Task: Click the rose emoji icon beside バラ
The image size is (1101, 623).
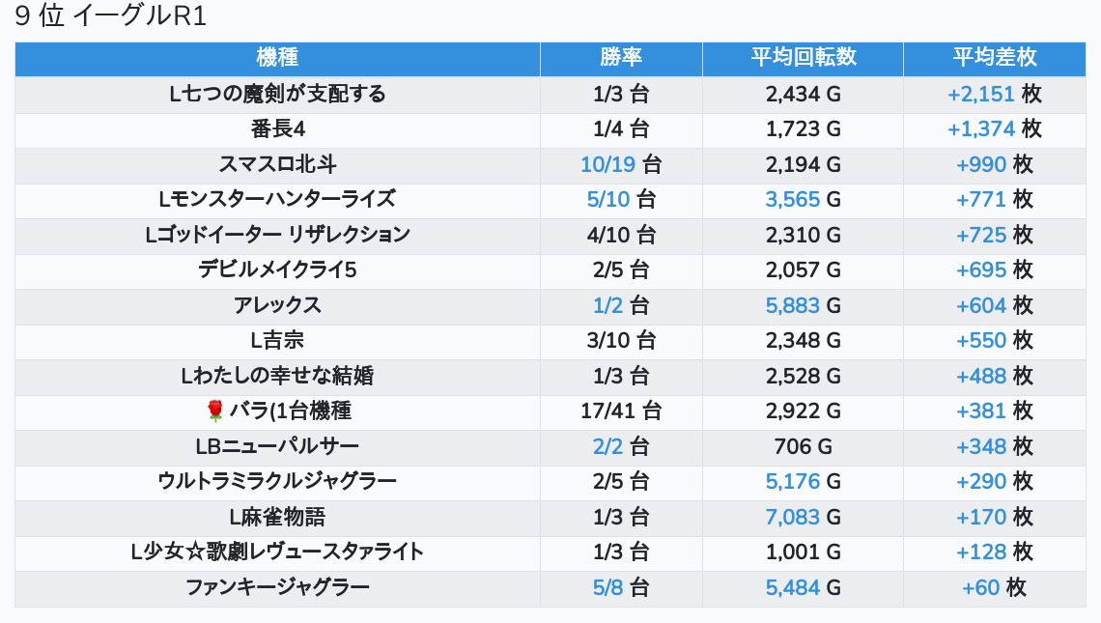Action: (214, 411)
